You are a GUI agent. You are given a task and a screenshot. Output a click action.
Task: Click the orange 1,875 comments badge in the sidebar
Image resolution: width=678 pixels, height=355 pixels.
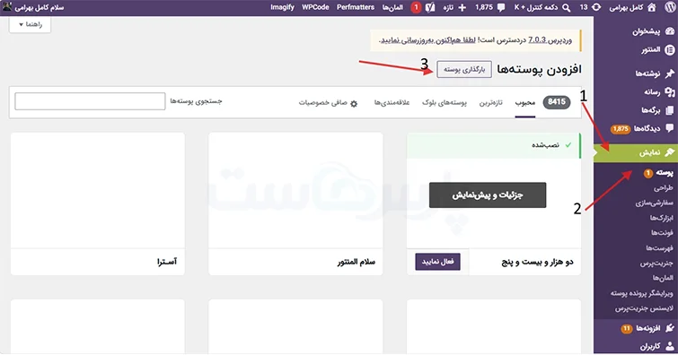pyautogui.click(x=621, y=129)
